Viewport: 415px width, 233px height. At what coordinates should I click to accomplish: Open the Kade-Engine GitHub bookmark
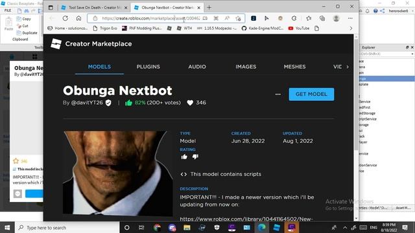(x=263, y=28)
